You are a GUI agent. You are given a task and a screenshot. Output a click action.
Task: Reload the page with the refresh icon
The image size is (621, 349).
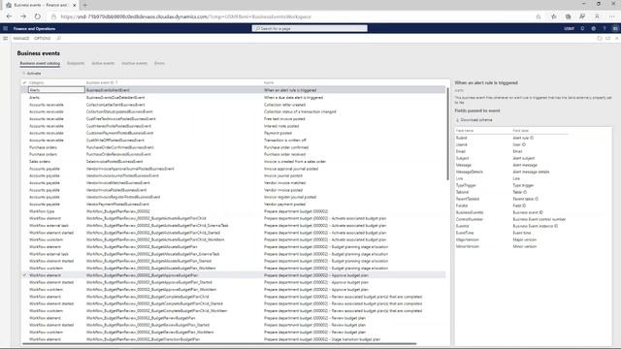pos(37,16)
